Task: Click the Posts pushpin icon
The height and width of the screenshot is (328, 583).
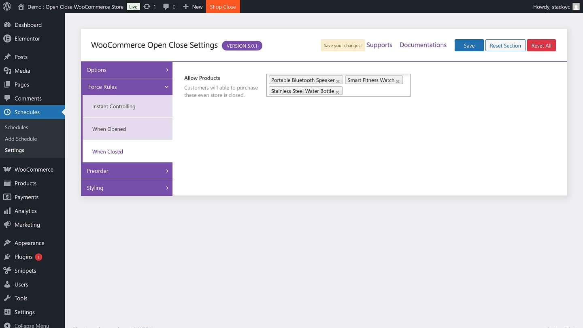Action: (x=7, y=57)
